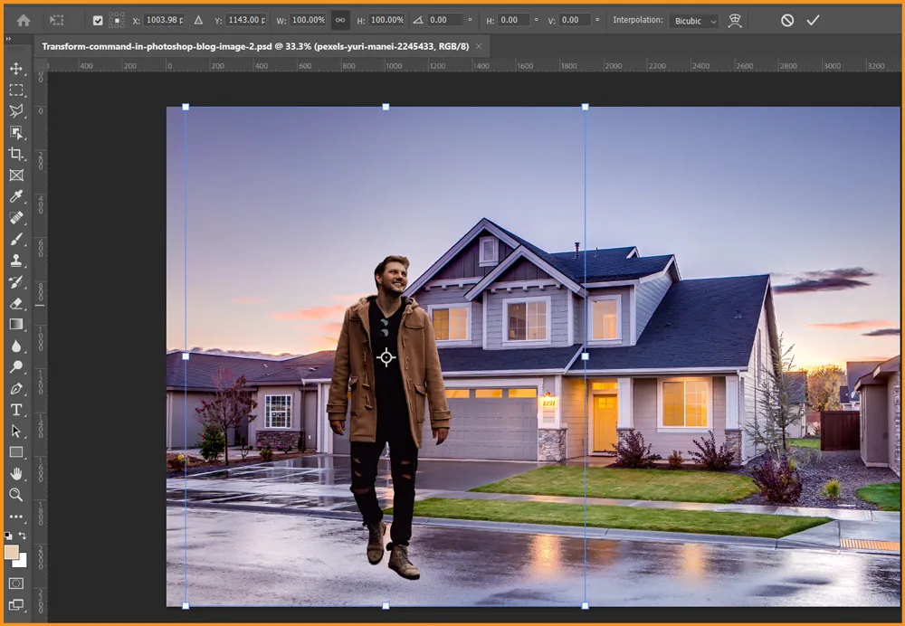Viewport: 905px width, 626px height.
Task: Toggle the aspect ratio link between W and H
Action: tap(340, 20)
